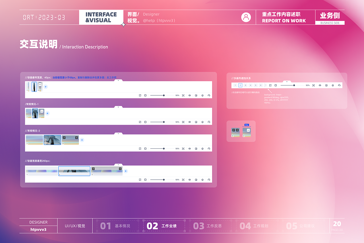
Task: Click fullscreen icon in 多画布遮挡关系 toolbar
Action: click(270, 85)
